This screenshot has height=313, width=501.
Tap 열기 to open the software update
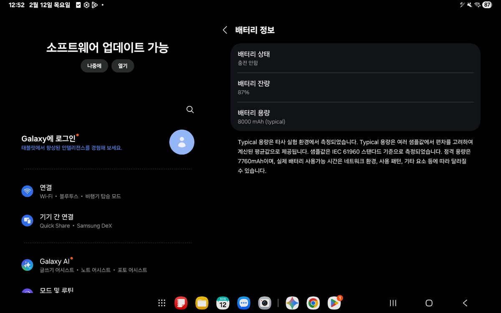tap(122, 66)
